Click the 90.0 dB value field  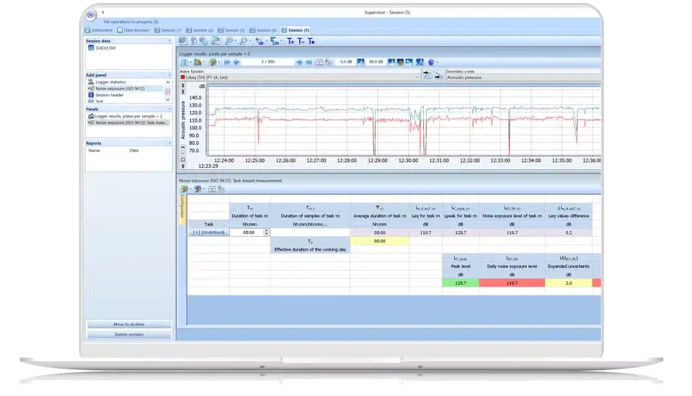click(x=376, y=62)
